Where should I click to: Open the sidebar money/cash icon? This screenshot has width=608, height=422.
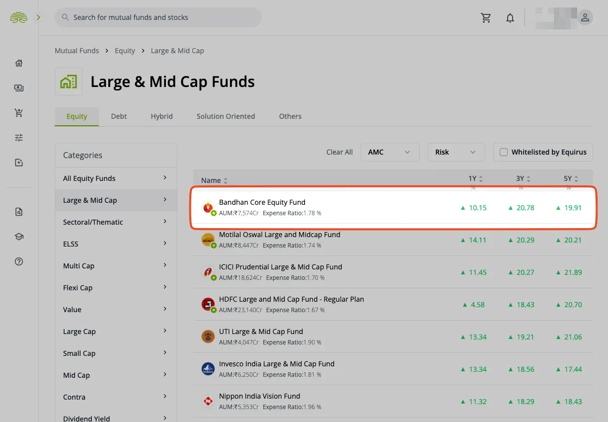point(19,88)
